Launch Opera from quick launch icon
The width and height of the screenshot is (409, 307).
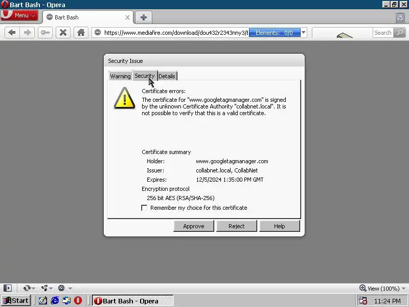pos(78,301)
